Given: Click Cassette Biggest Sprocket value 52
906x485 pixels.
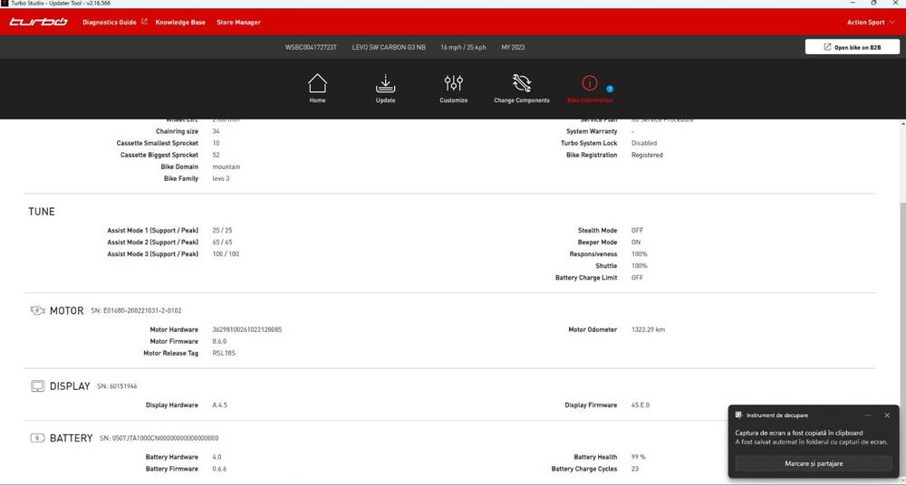Looking at the screenshot, I should click(216, 156).
